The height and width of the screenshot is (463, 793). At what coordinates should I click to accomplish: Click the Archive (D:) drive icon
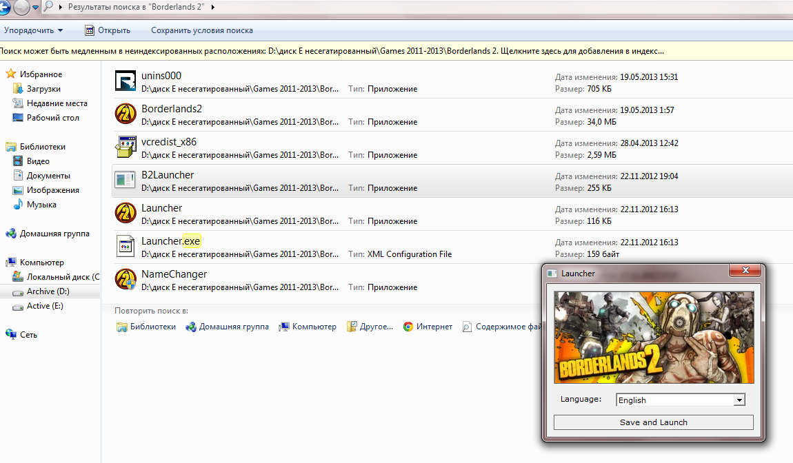pos(18,292)
